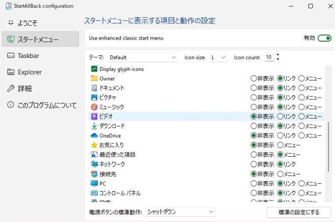
Task: Click the monitor icon beside スタートメニュー
Action: pos(10,39)
